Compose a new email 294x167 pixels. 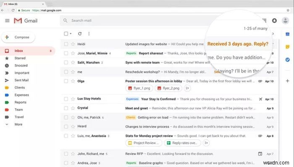click(18, 37)
